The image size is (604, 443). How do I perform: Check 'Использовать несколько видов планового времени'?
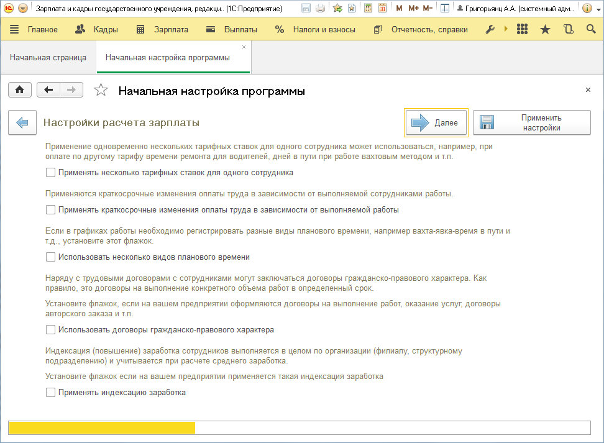pyautogui.click(x=51, y=257)
